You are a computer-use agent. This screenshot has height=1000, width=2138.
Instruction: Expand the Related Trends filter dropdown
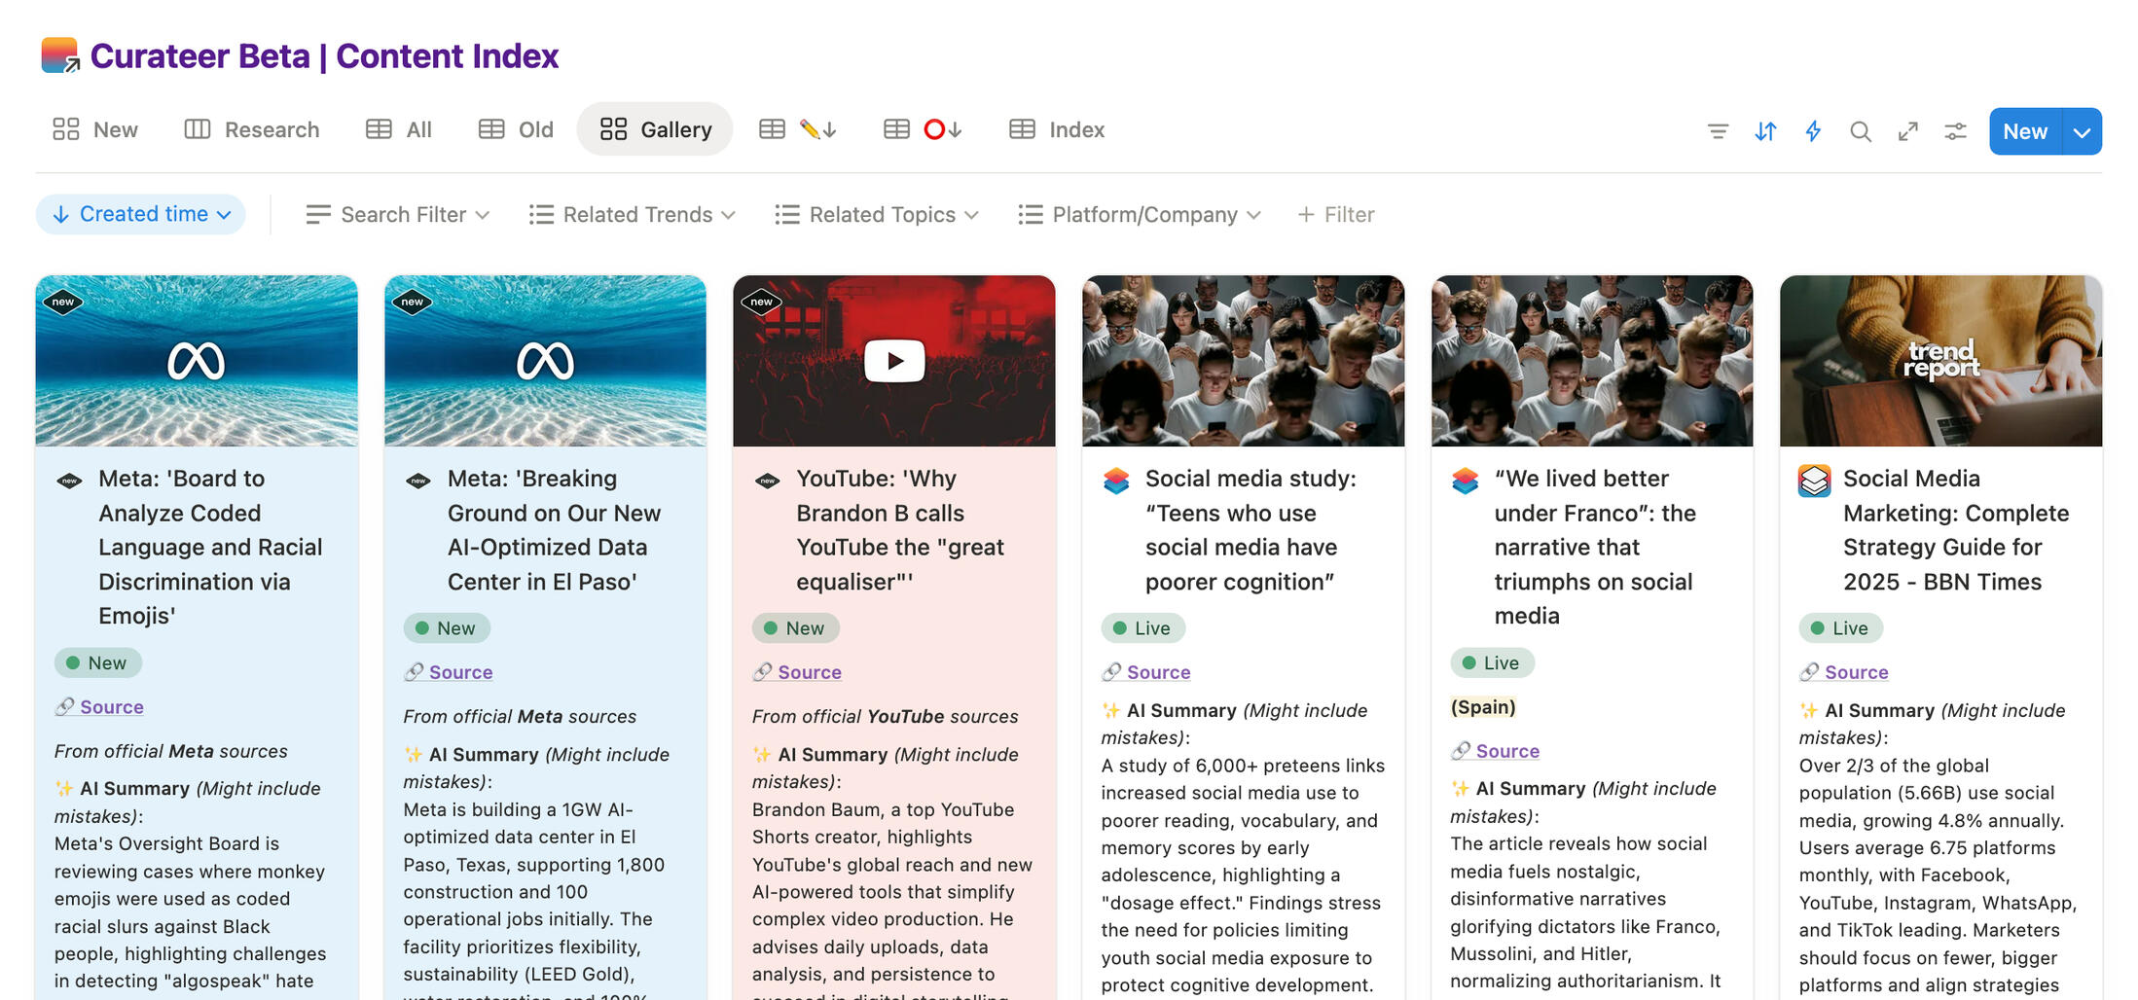click(633, 214)
